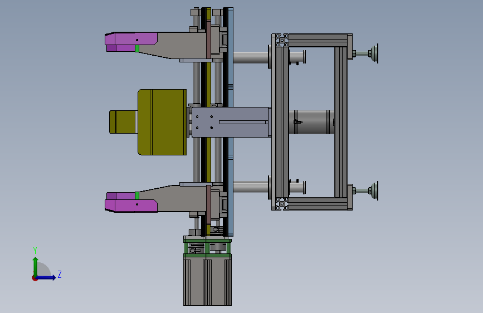Select the small olive motor cylinder
The width and height of the screenshot is (483, 313).
123,122
